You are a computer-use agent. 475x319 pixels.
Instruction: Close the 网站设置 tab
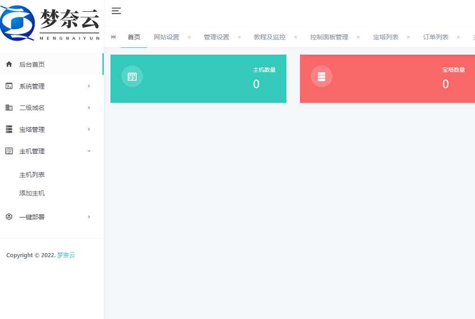[189, 37]
